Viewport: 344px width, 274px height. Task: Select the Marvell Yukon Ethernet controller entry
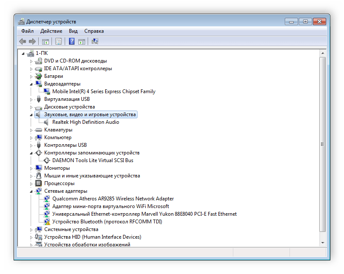(x=144, y=214)
